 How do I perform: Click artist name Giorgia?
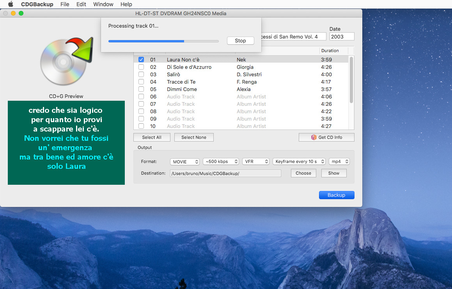pyautogui.click(x=245, y=67)
